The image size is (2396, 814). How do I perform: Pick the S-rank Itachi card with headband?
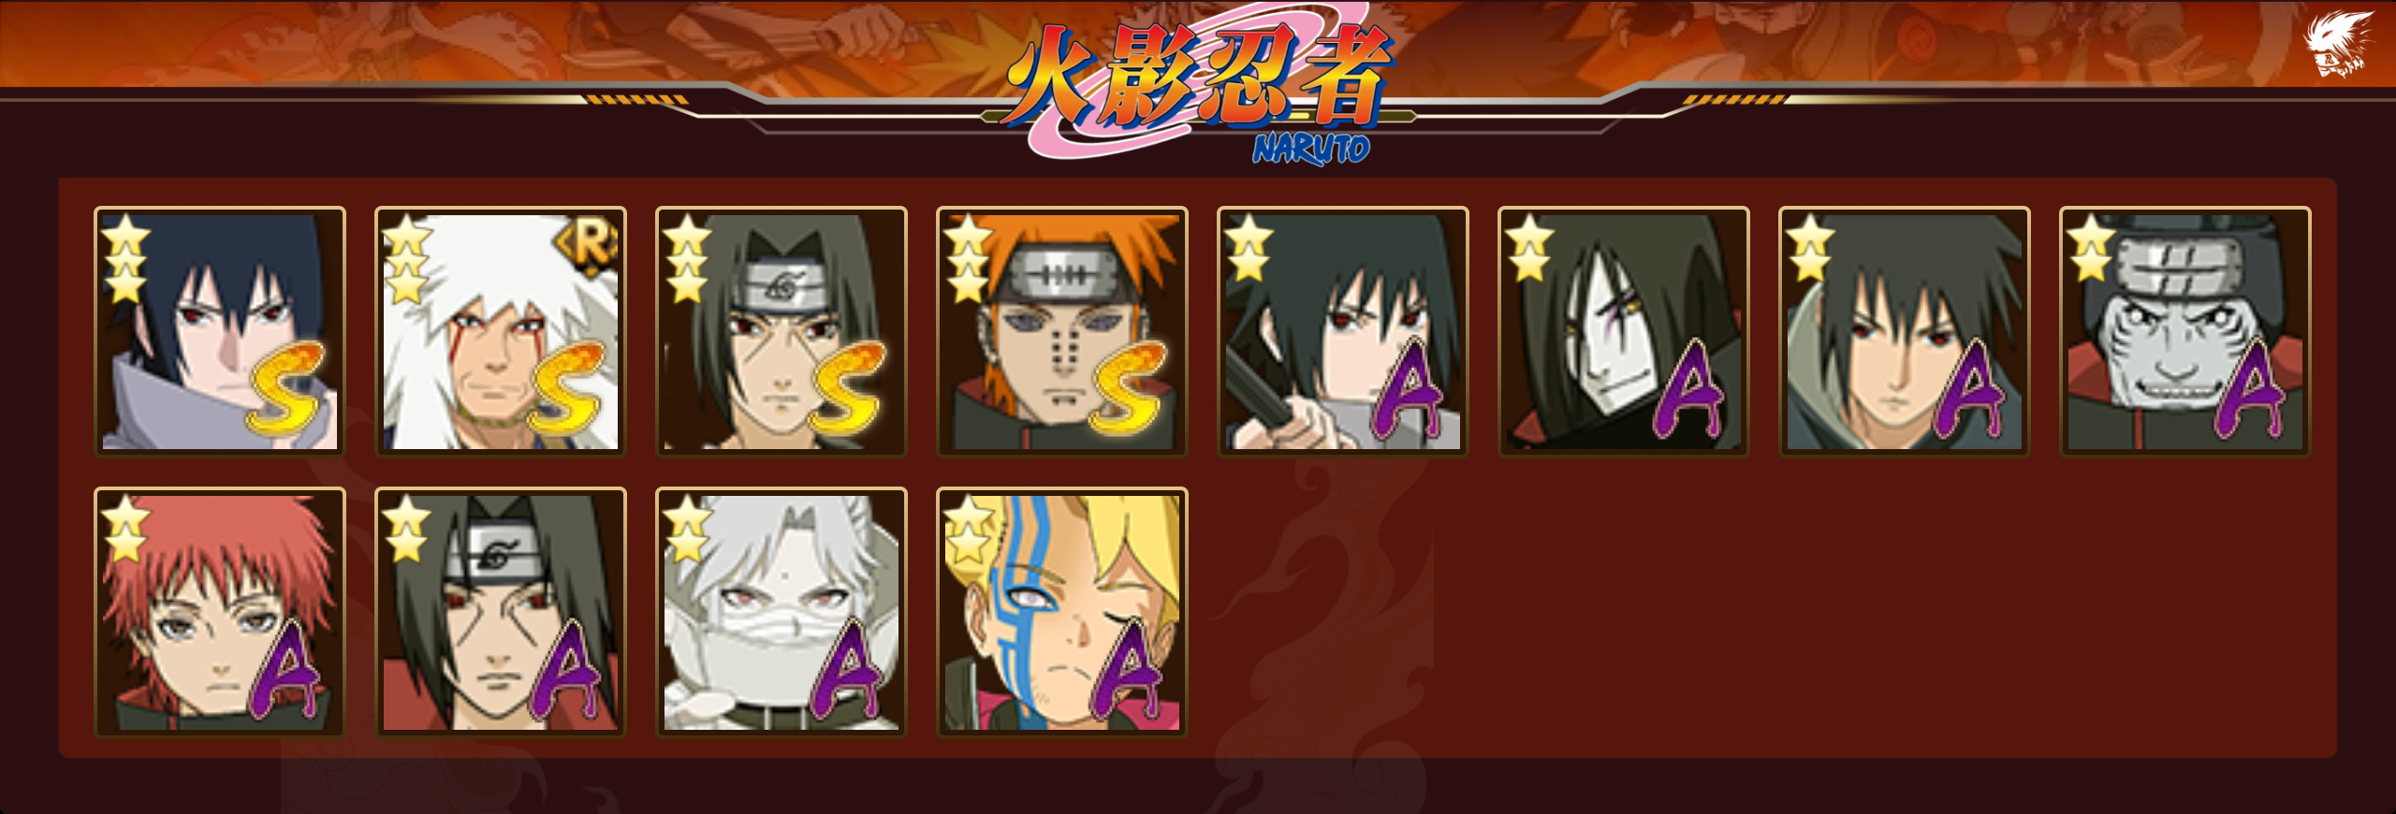point(782,331)
